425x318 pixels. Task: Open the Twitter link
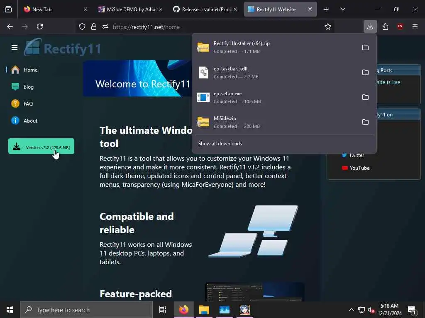tap(353, 155)
